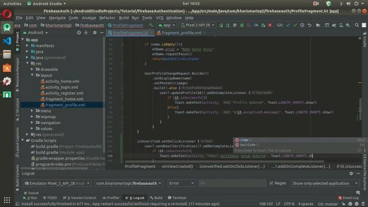Image resolution: width=368 pixels, height=207 pixels.
Task: Open the app run configuration dropdown
Action: (x=167, y=25)
